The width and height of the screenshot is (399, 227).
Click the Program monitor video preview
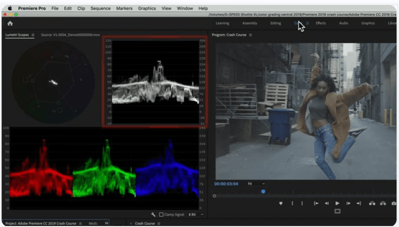point(306,111)
